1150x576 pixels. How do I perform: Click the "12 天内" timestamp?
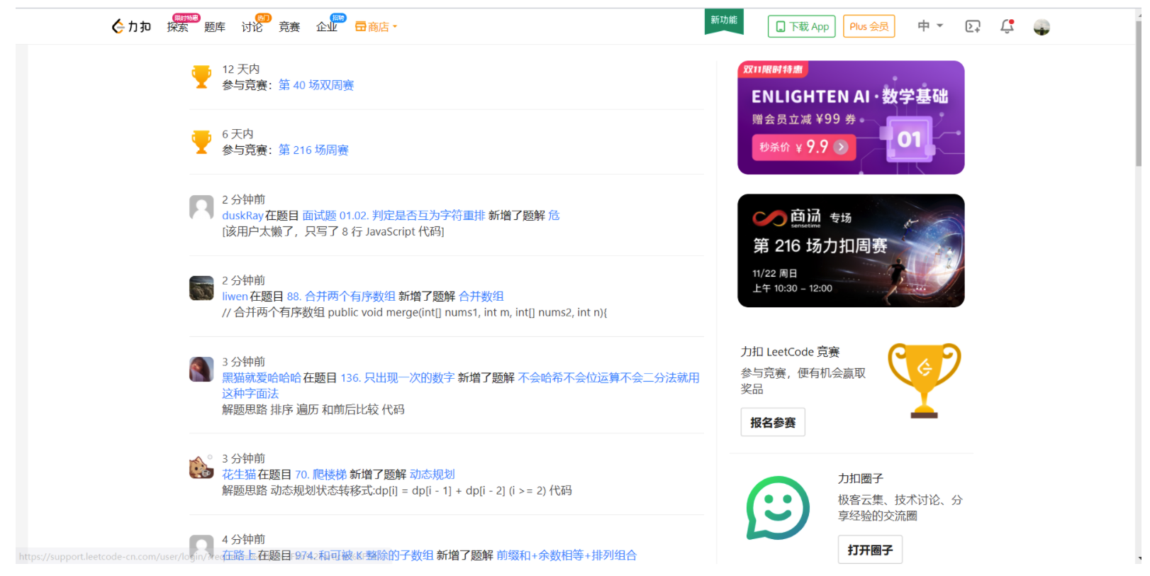241,70
